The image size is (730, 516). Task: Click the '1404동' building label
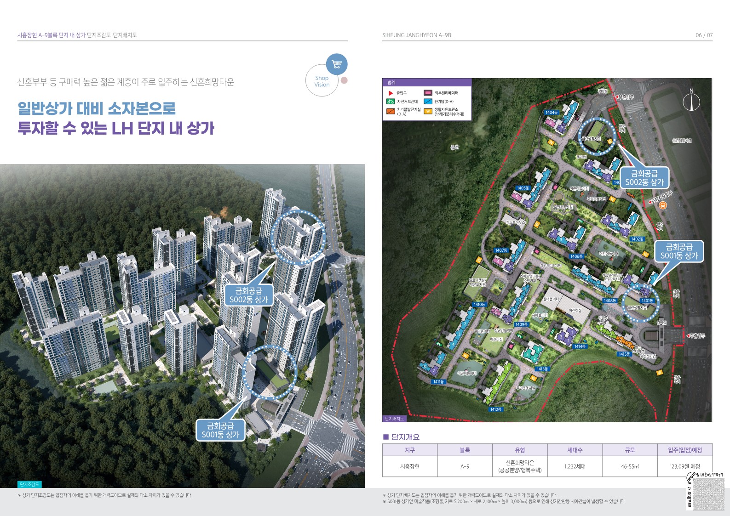point(552,113)
